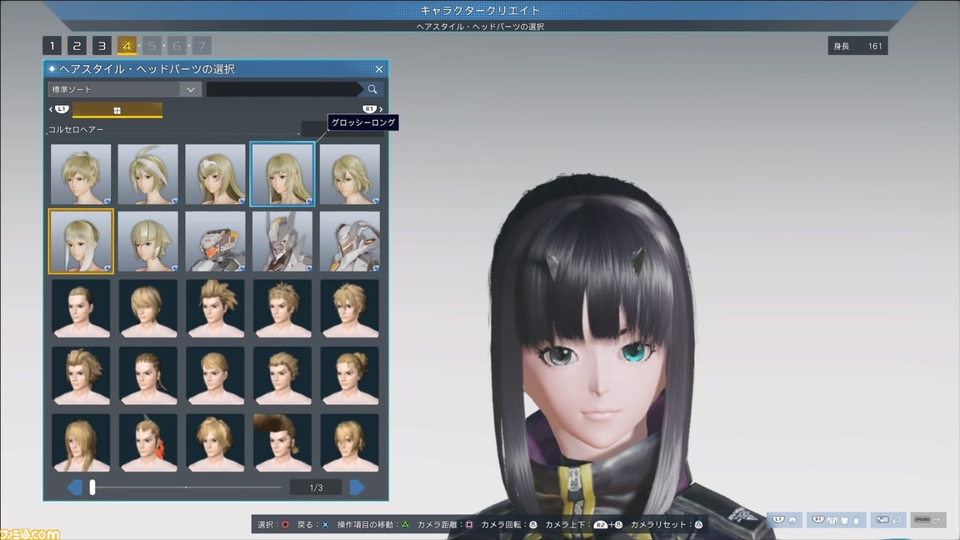Screen dimensions: 960x540
Task: Choose the male hairstyle covering the eyes
Action: coord(148,308)
